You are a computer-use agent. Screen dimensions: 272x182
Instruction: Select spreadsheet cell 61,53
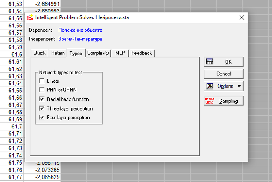[11, 4]
